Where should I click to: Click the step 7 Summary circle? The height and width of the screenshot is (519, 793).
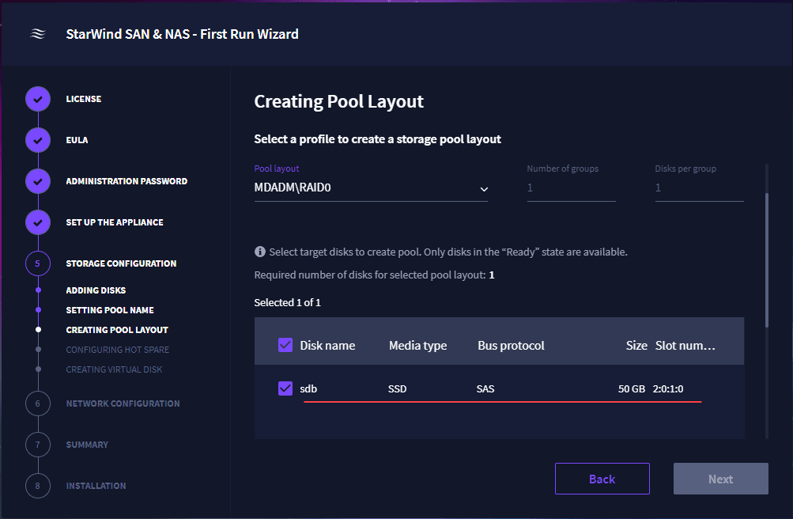pos(38,445)
